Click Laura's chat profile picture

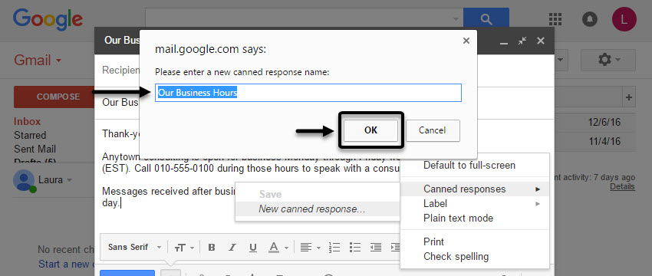[x=24, y=181]
